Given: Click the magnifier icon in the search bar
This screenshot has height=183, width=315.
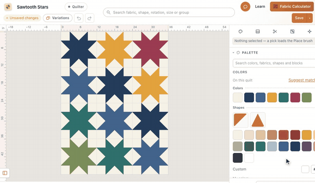Looking at the screenshot, I should coord(108,12).
